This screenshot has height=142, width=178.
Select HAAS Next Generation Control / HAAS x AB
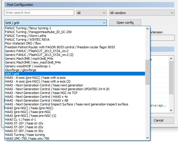[x=75, y=100]
